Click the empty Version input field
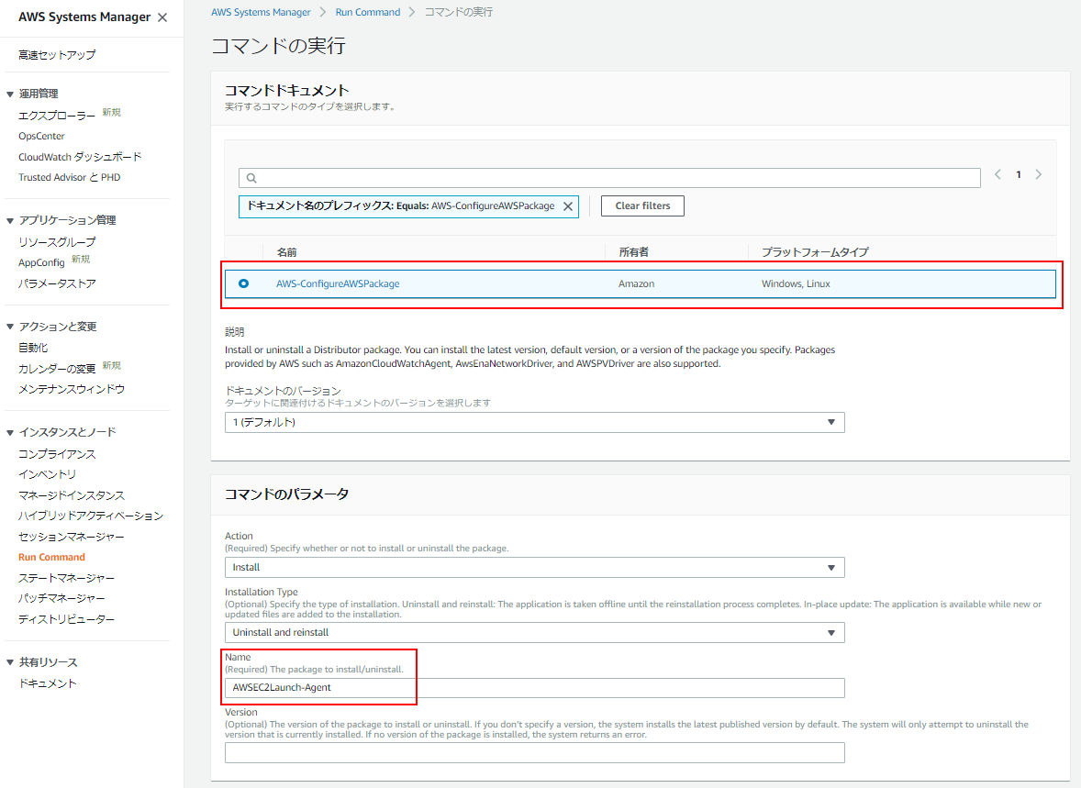The width and height of the screenshot is (1081, 788). pos(534,752)
